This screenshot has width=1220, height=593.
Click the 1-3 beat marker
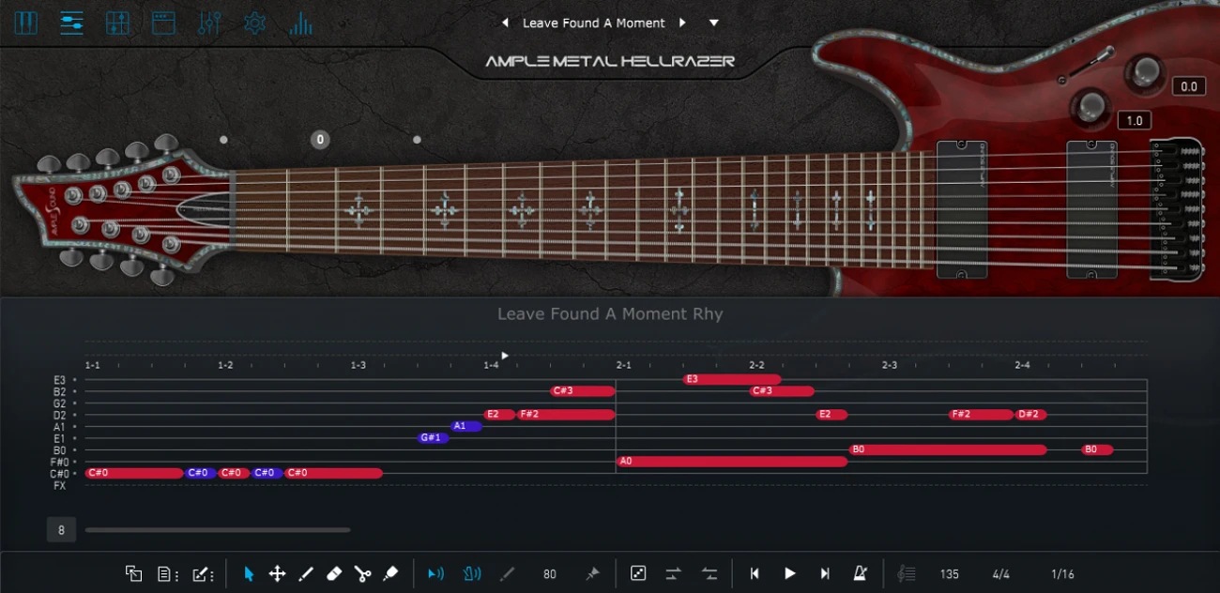click(358, 365)
